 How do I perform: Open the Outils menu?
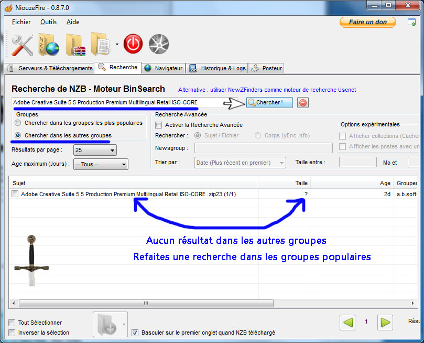48,22
